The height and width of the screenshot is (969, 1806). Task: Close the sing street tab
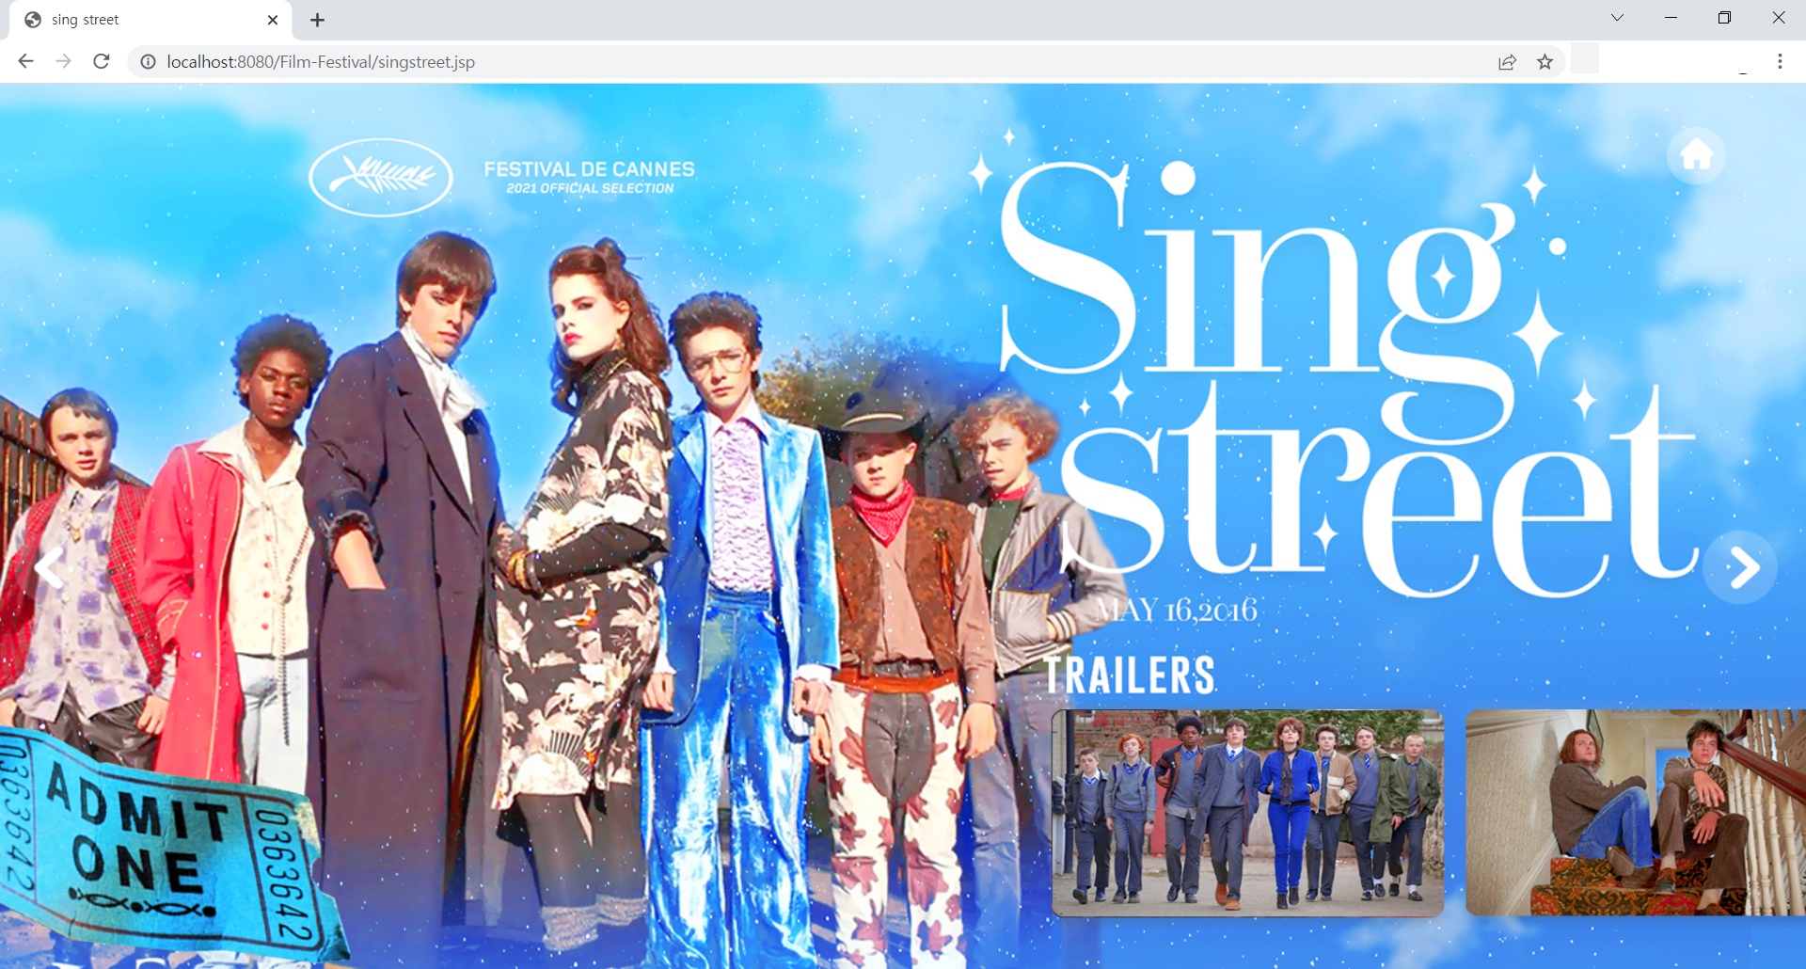point(273,20)
